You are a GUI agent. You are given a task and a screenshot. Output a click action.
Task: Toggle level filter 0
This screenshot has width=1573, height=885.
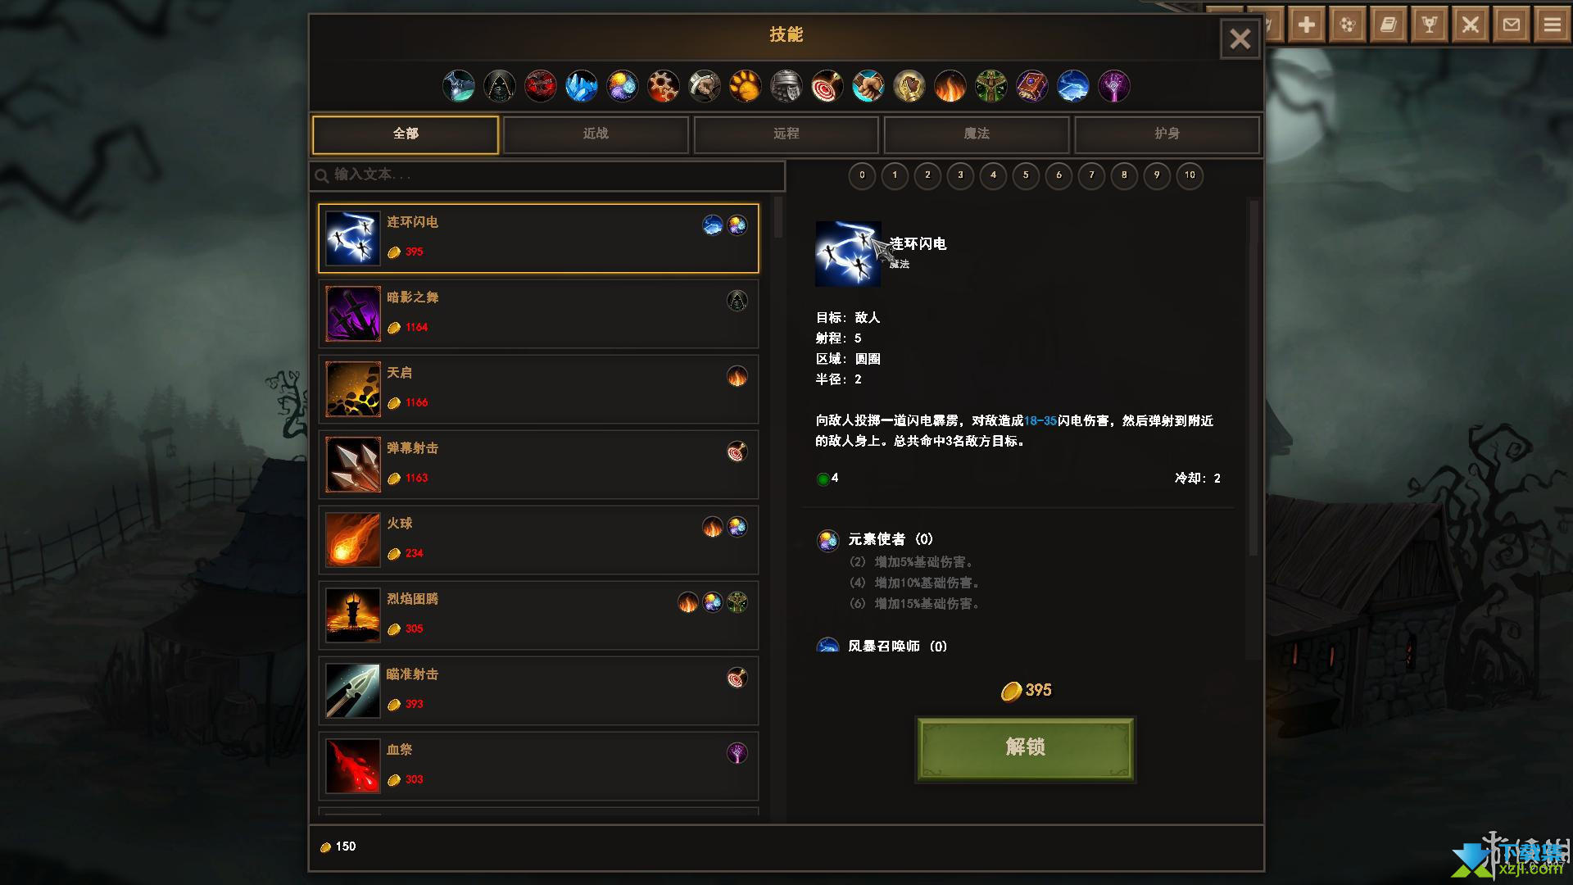[x=862, y=175]
